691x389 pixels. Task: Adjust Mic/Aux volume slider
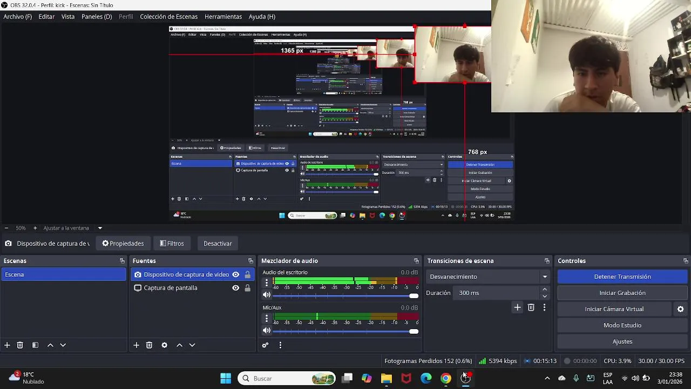click(x=345, y=331)
